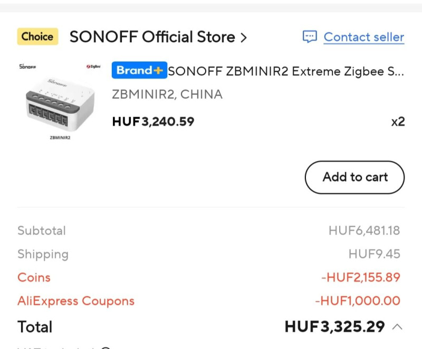
Task: Click the Total HUF3,325.29 amount
Action: (334, 327)
